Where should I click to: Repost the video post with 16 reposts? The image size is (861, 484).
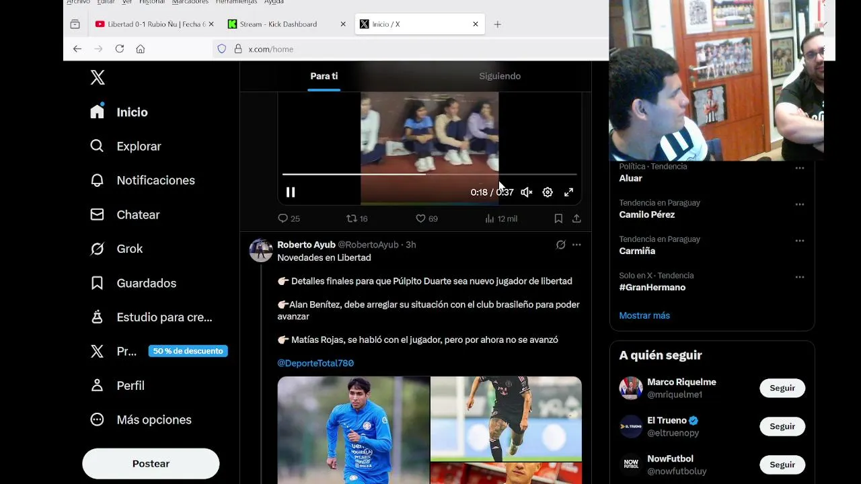pyautogui.click(x=357, y=218)
